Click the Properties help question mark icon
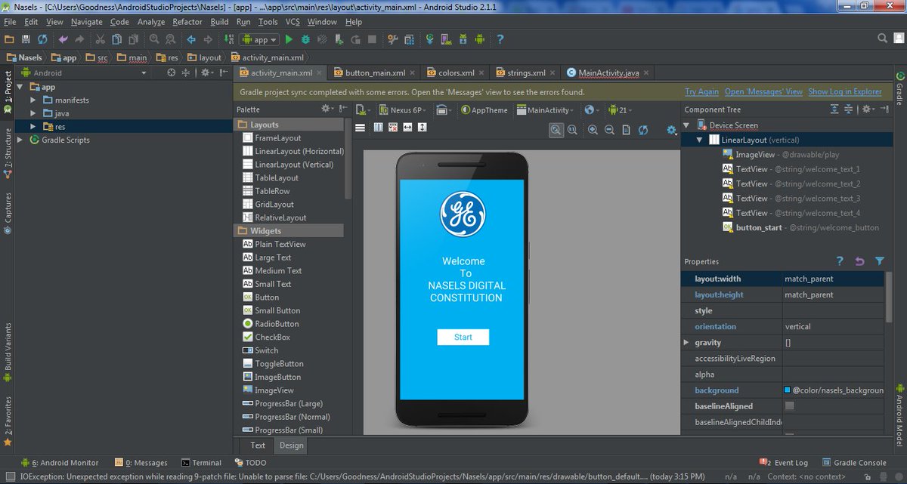The width and height of the screenshot is (907, 484). (x=840, y=261)
